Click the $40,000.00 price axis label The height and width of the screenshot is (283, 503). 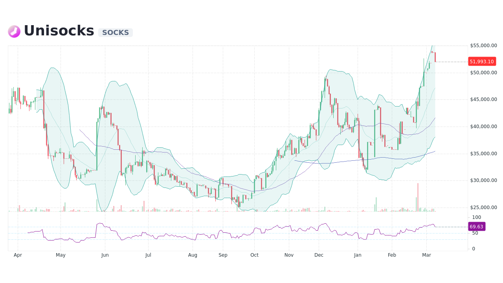point(483,127)
